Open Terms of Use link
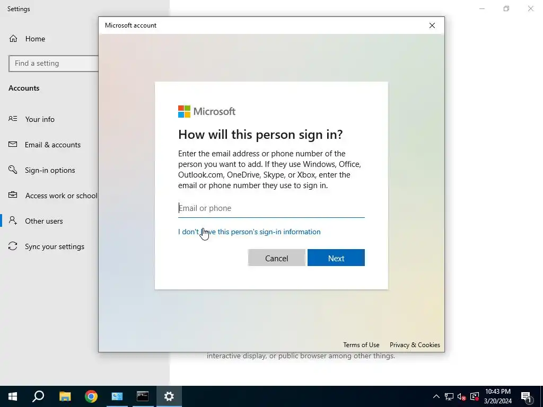 tap(361, 344)
